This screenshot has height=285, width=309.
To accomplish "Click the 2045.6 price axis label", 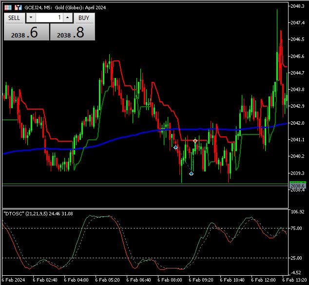I will [x=297, y=57].
